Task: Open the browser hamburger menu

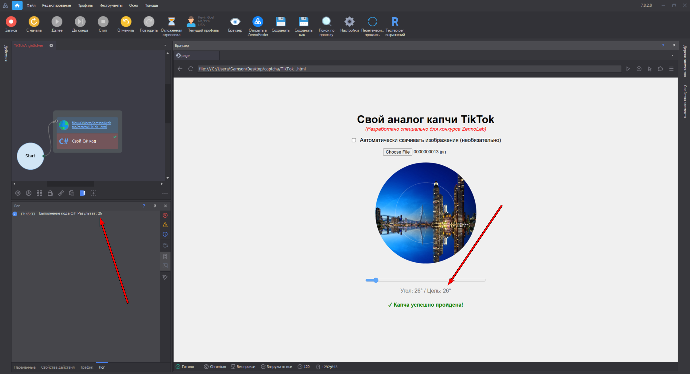Action: coord(671,69)
